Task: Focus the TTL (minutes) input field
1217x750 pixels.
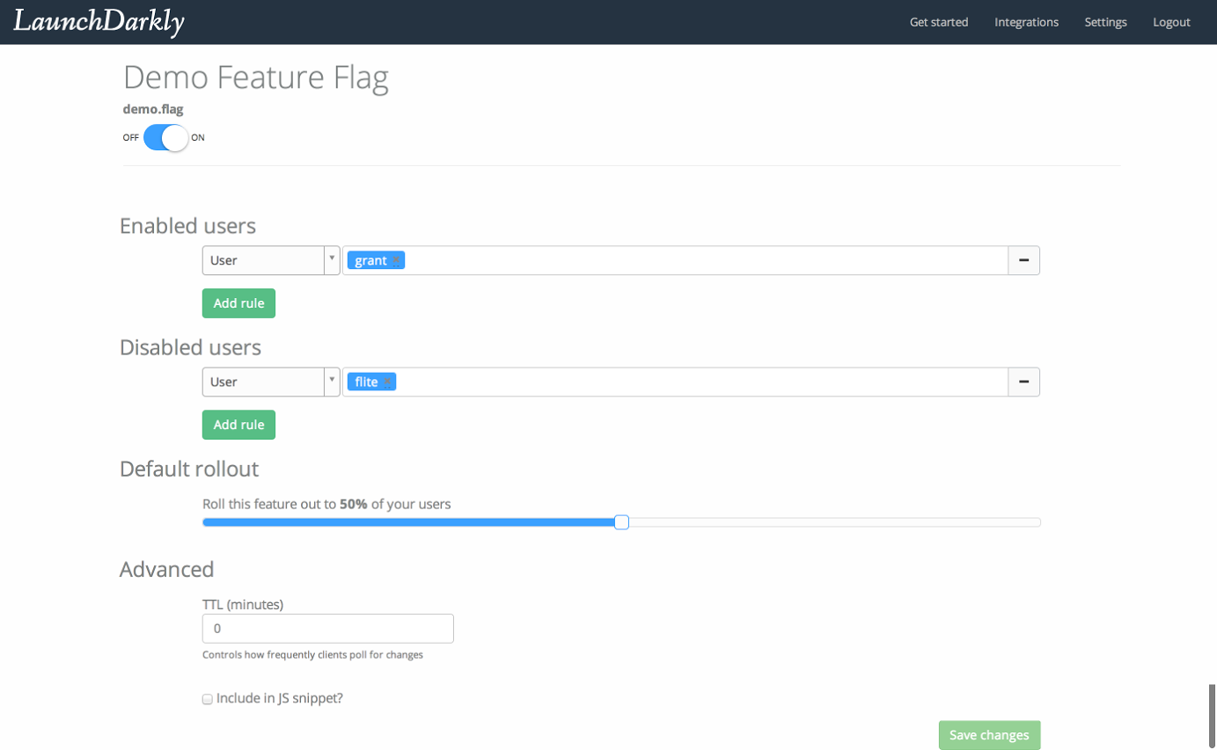Action: (x=327, y=629)
